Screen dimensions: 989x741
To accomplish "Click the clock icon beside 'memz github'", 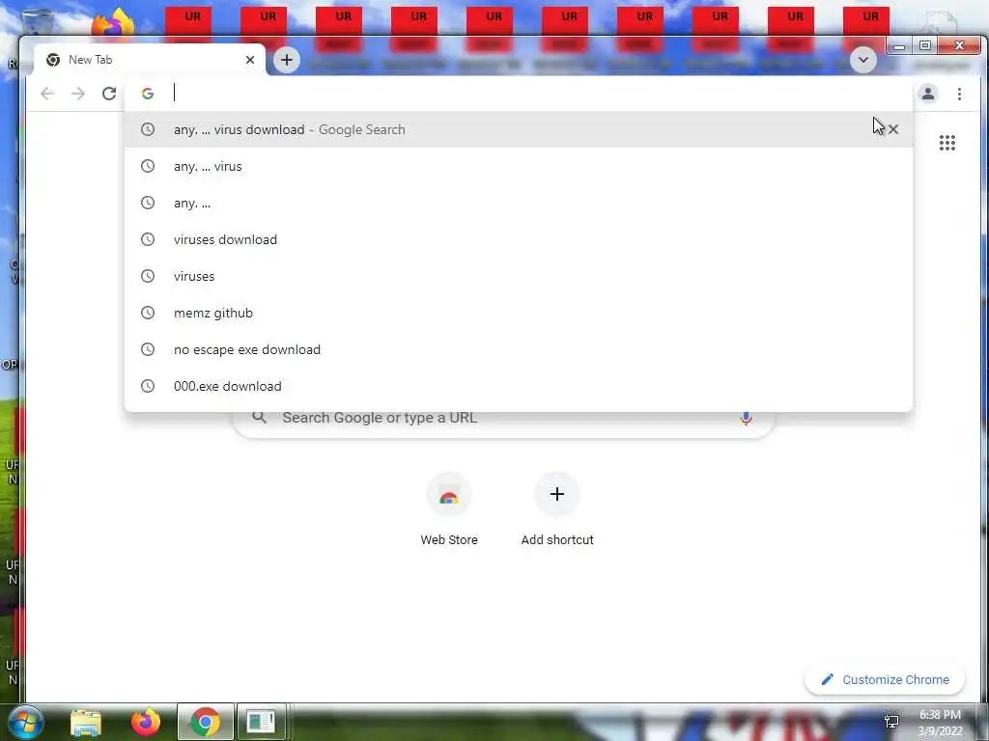I will [148, 313].
